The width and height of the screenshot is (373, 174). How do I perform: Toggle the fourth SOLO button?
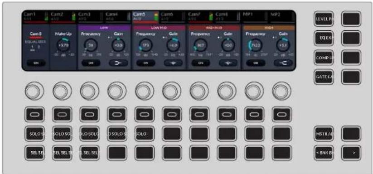coord(117,134)
